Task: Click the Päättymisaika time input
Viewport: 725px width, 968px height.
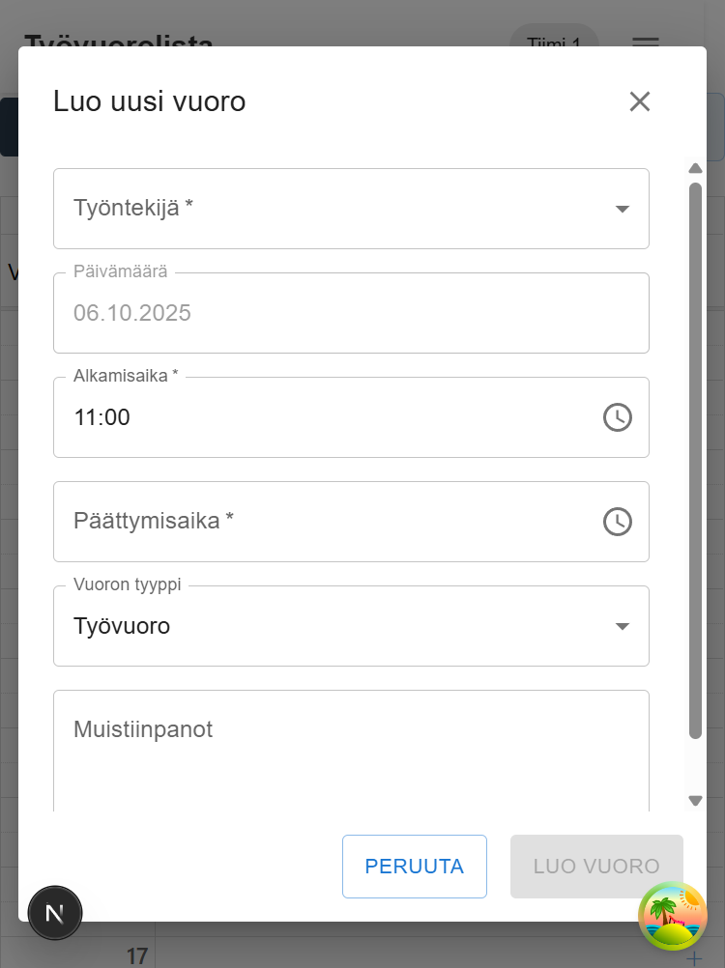Action: [x=329, y=522]
